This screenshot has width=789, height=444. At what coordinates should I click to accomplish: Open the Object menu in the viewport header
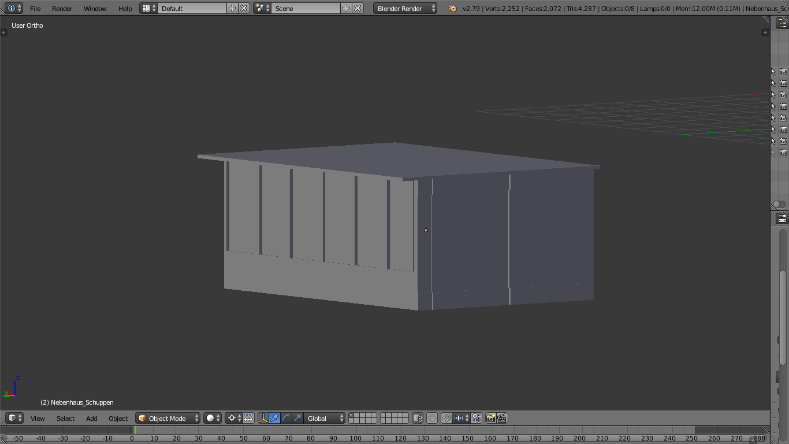pyautogui.click(x=118, y=418)
